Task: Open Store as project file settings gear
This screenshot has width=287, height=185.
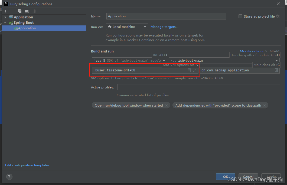Action: pos(278,16)
